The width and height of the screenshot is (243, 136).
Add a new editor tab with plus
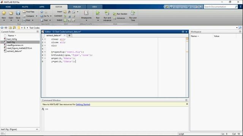tap(69, 36)
